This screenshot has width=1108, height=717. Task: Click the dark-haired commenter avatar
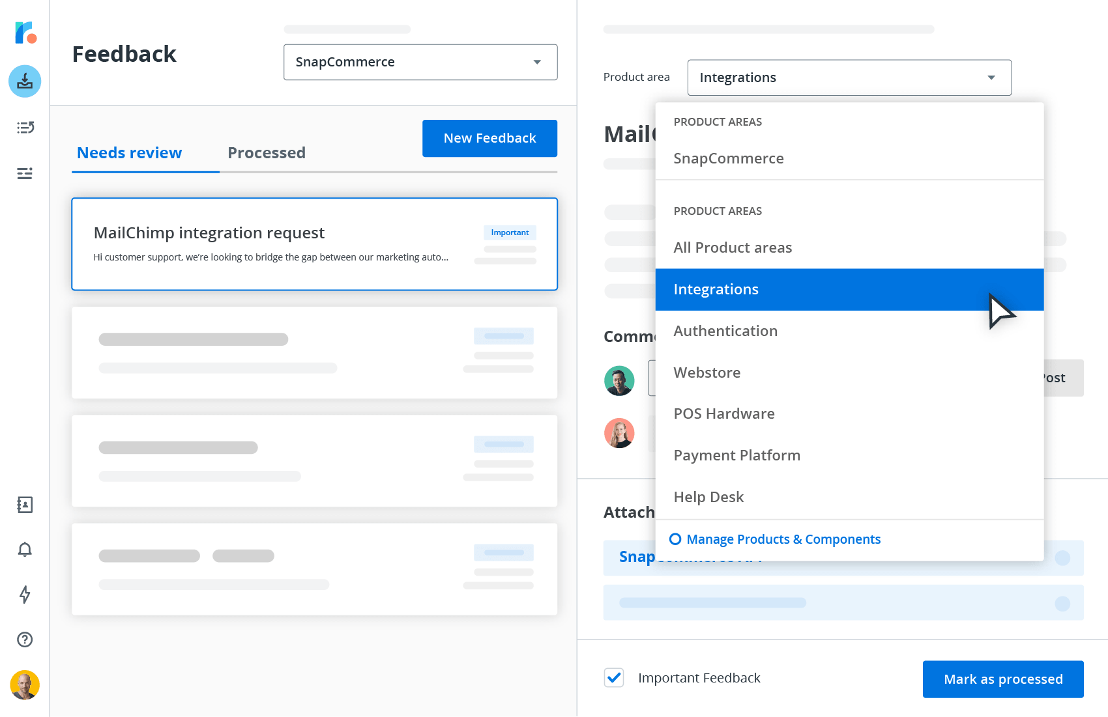[619, 381]
